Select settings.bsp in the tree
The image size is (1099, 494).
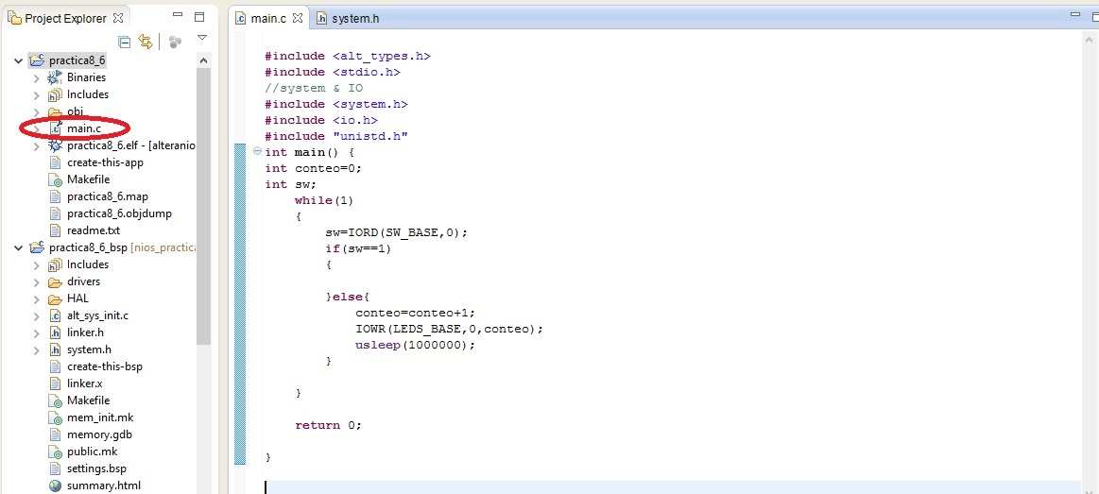click(96, 468)
